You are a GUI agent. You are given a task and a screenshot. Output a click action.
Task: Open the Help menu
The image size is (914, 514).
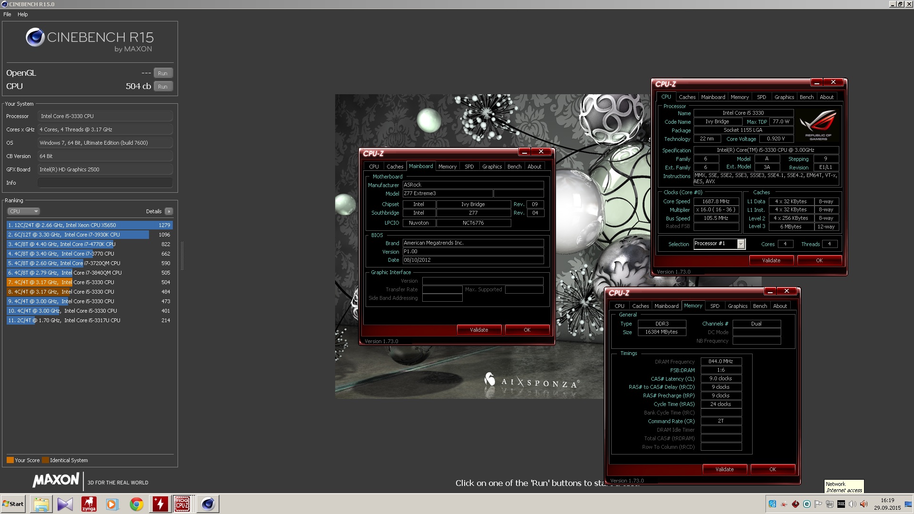click(23, 14)
